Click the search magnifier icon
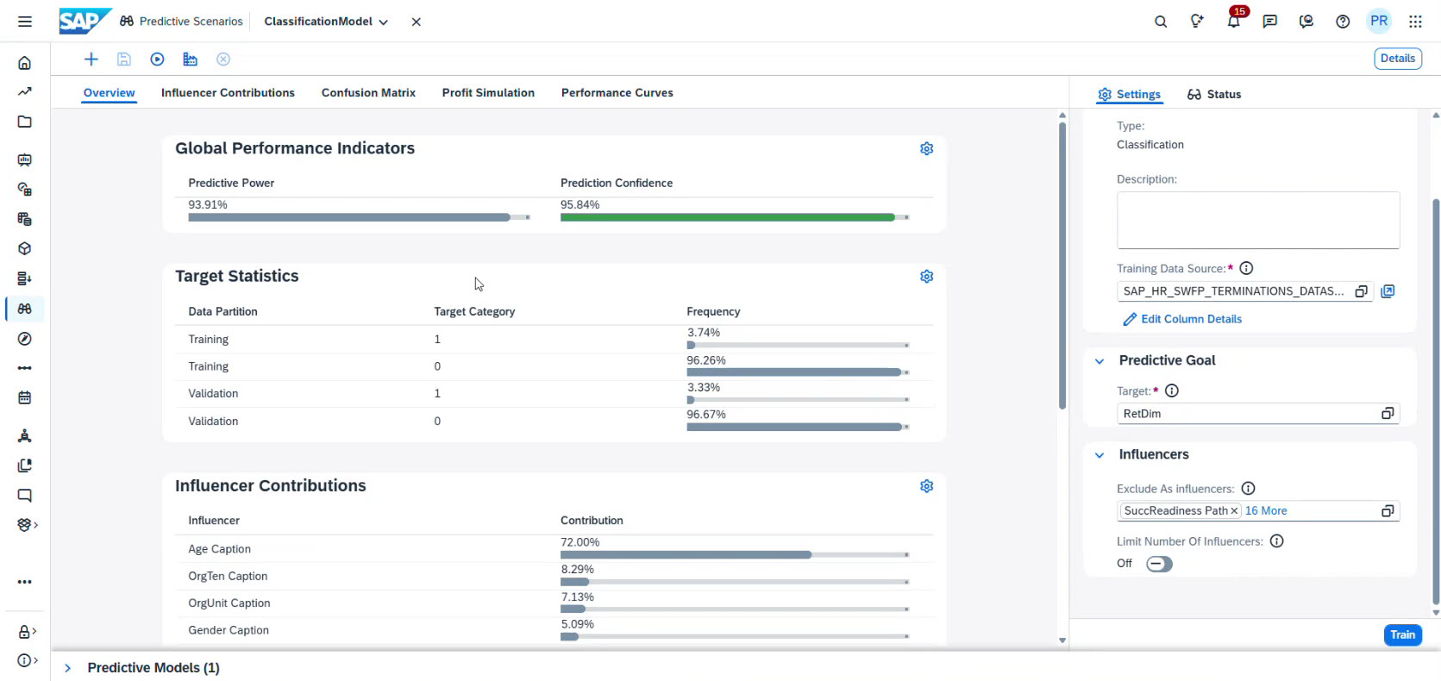Screen dimensions: 1441x681 (1161, 22)
